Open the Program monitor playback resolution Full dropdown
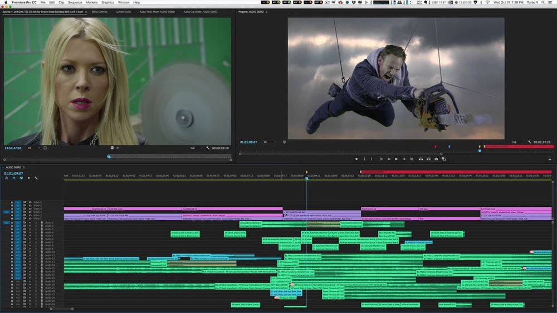The height and width of the screenshot is (313, 557). (x=518, y=142)
